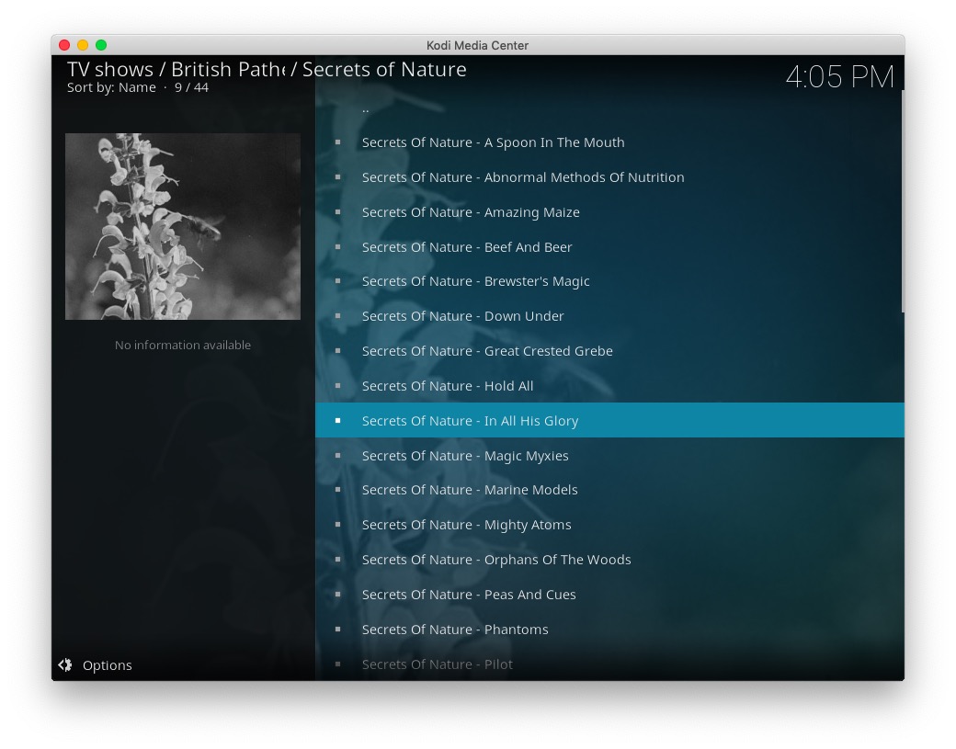Open the Peas And Cues episode
This screenshot has width=956, height=749.
468,595
